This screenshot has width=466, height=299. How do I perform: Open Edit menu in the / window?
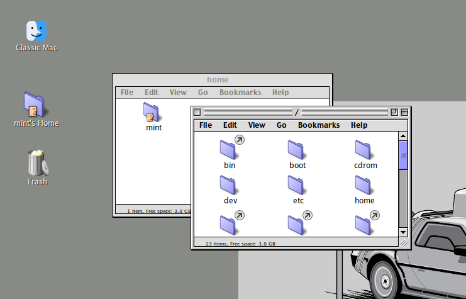pyautogui.click(x=230, y=125)
